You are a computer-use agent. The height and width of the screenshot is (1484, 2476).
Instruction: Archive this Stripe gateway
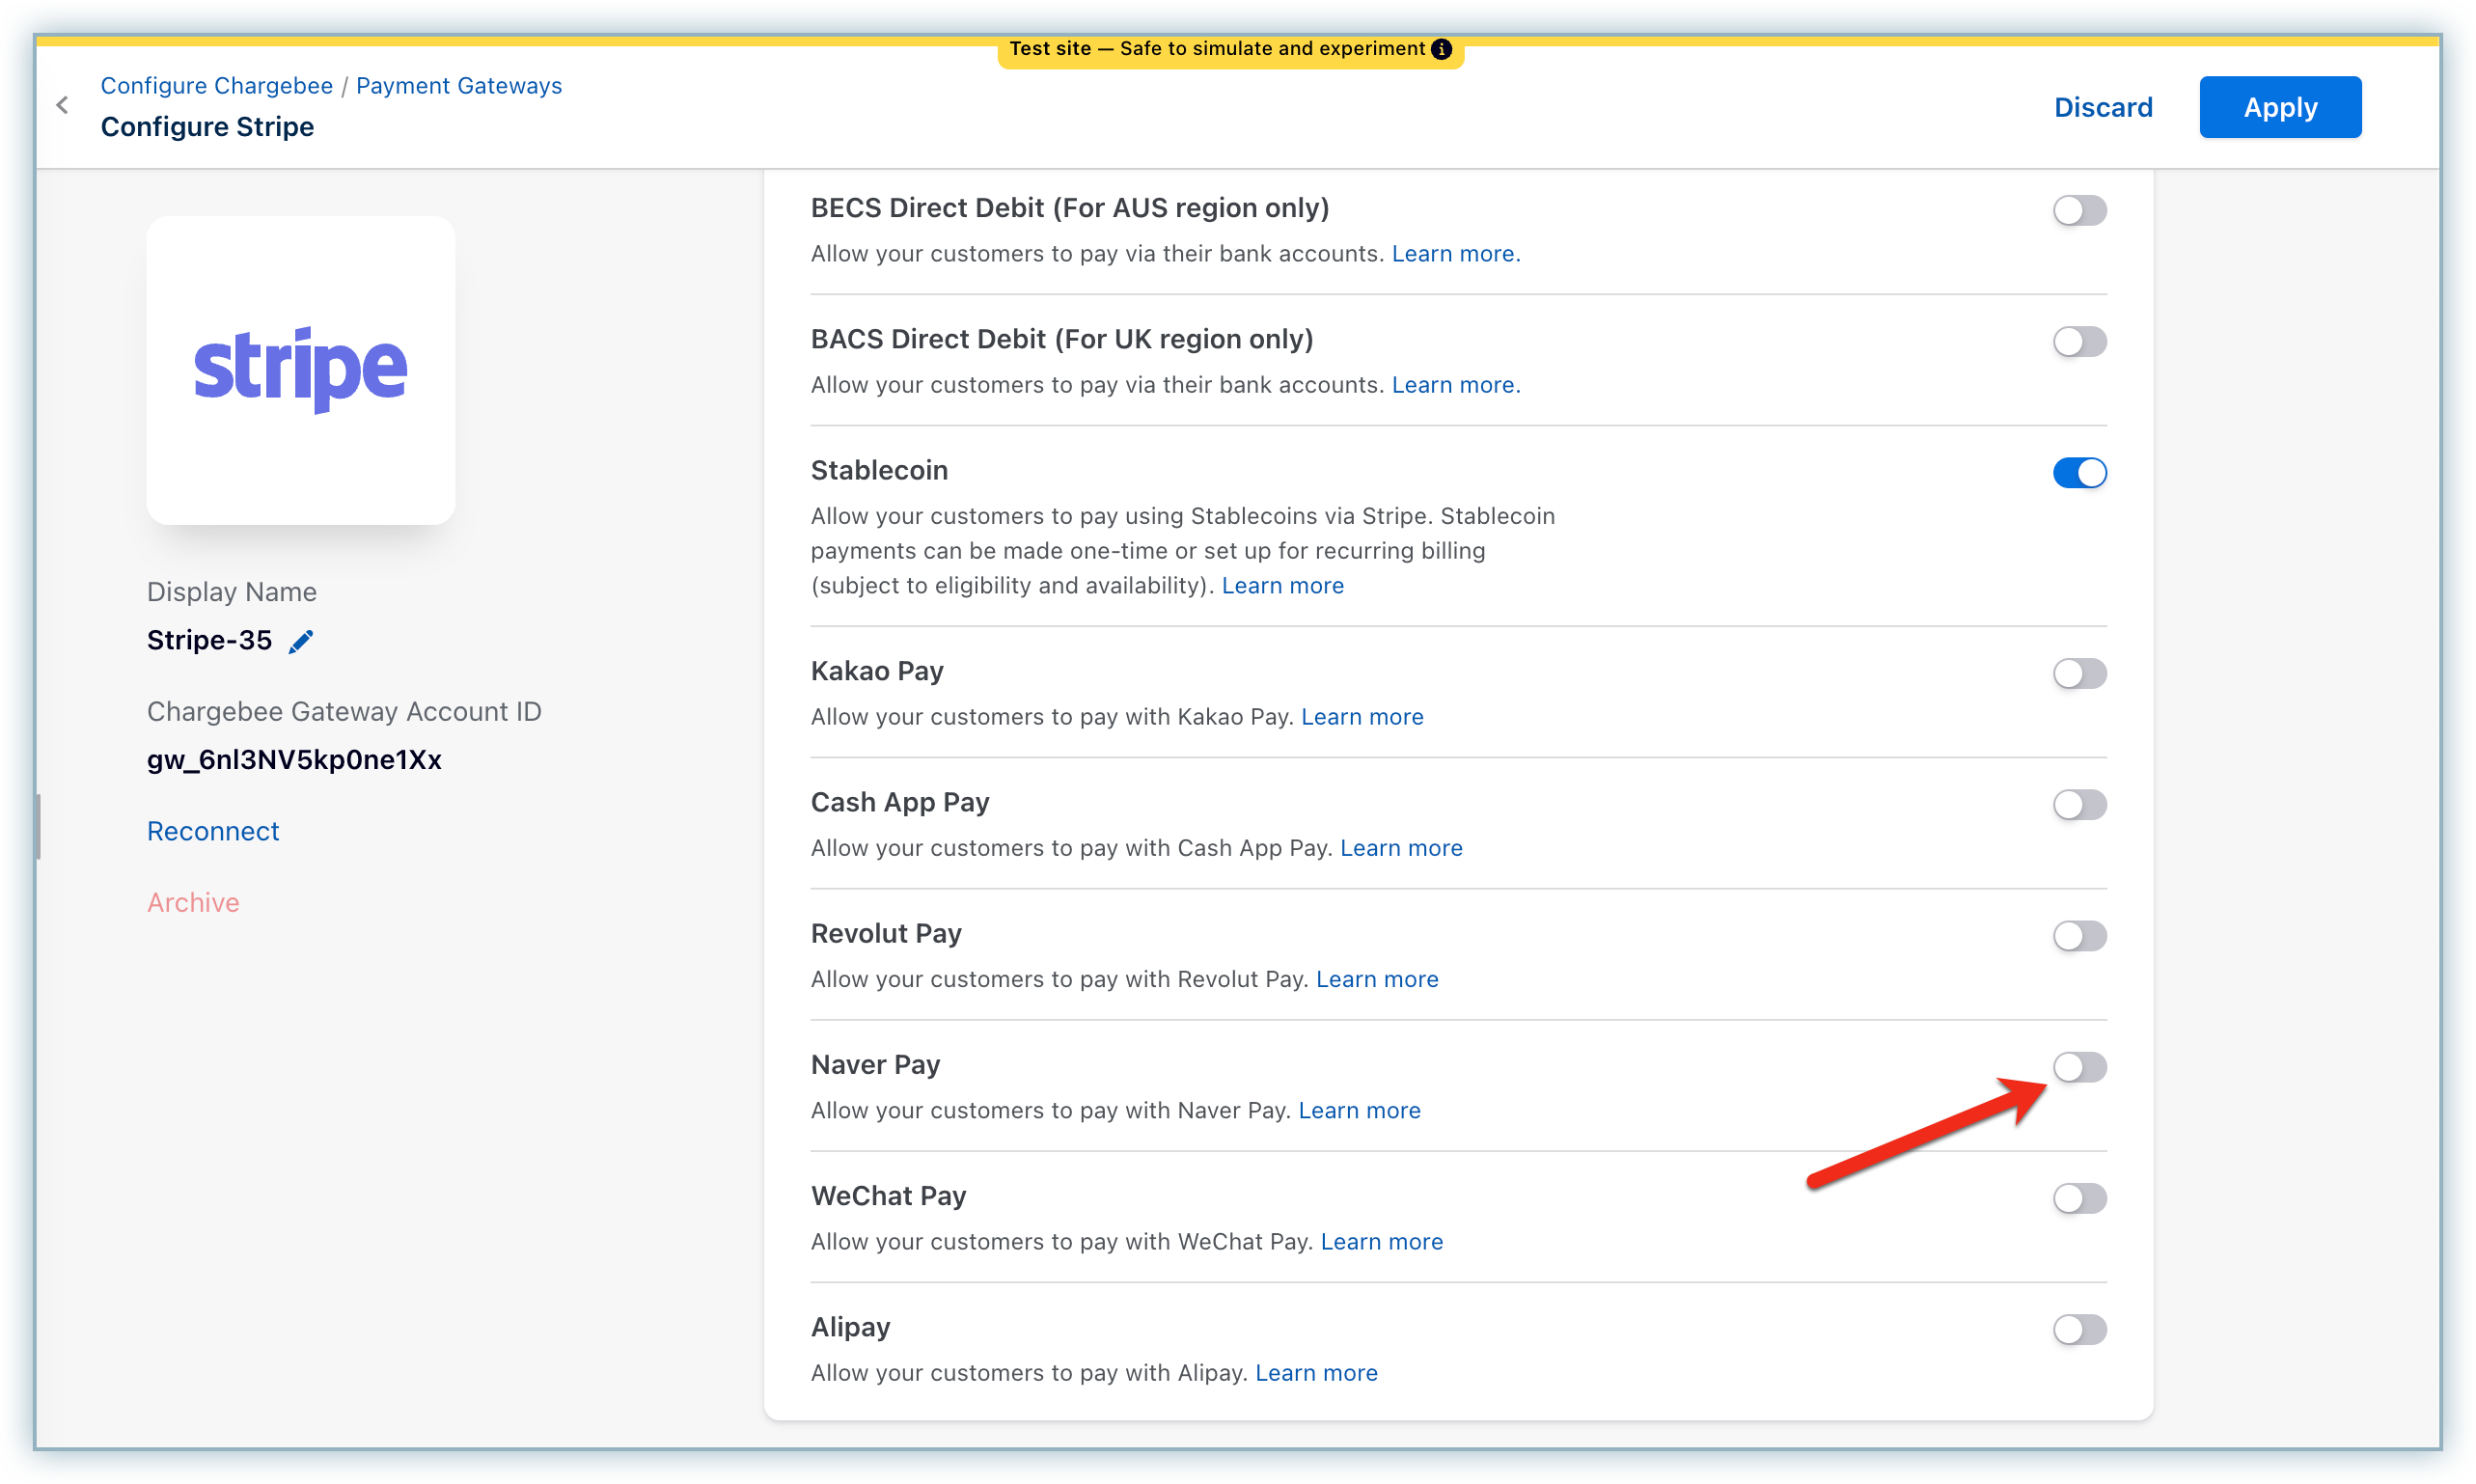pyautogui.click(x=193, y=902)
